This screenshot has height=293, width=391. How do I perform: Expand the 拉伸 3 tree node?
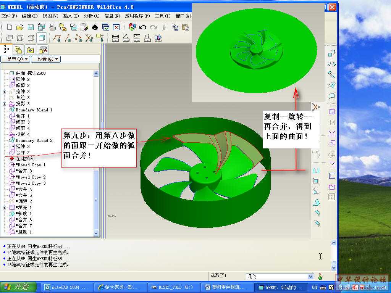coord(4,92)
